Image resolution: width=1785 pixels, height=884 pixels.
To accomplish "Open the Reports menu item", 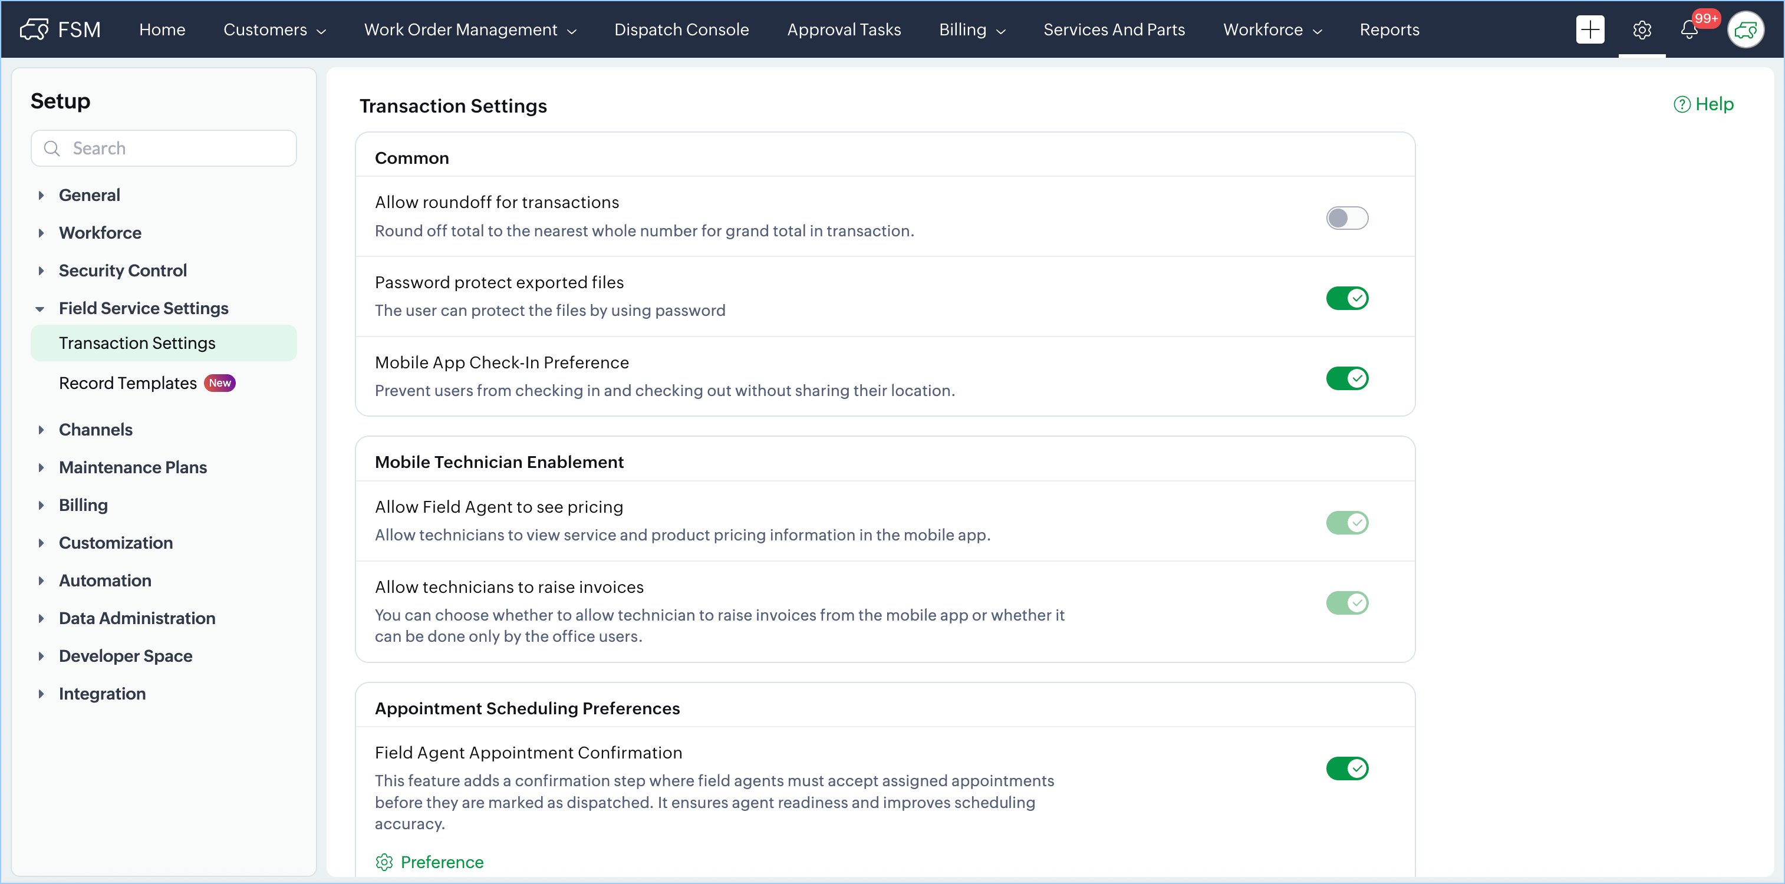I will coord(1389,30).
